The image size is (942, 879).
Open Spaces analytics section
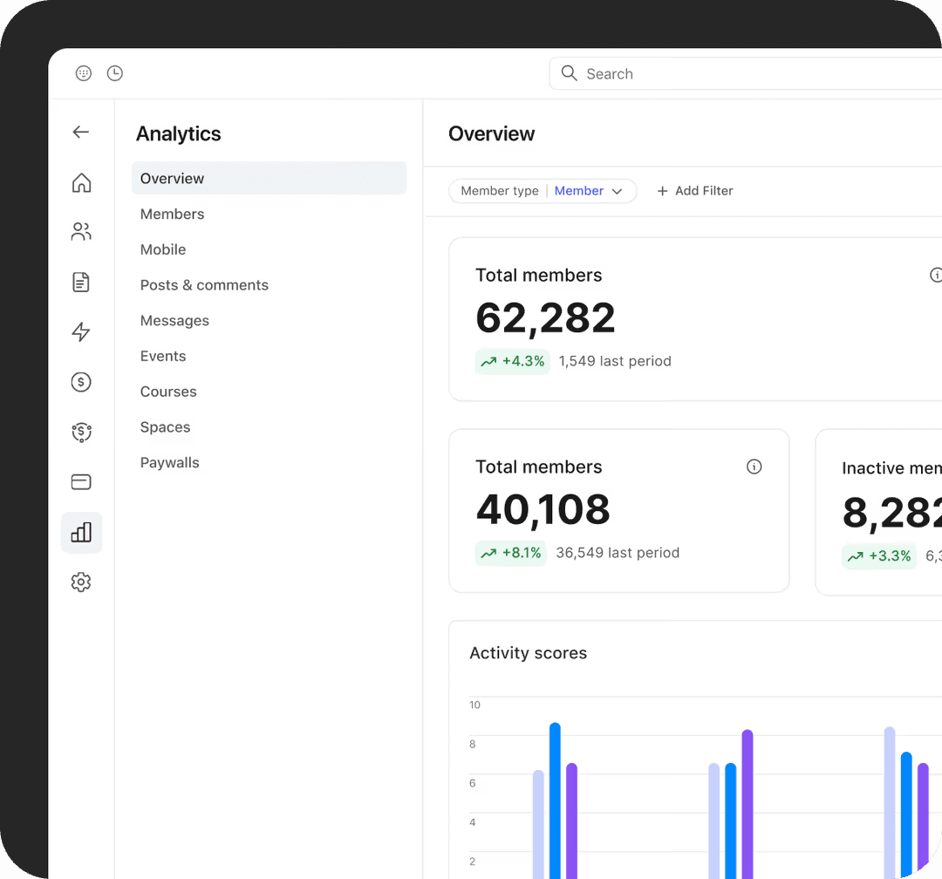pyautogui.click(x=165, y=427)
